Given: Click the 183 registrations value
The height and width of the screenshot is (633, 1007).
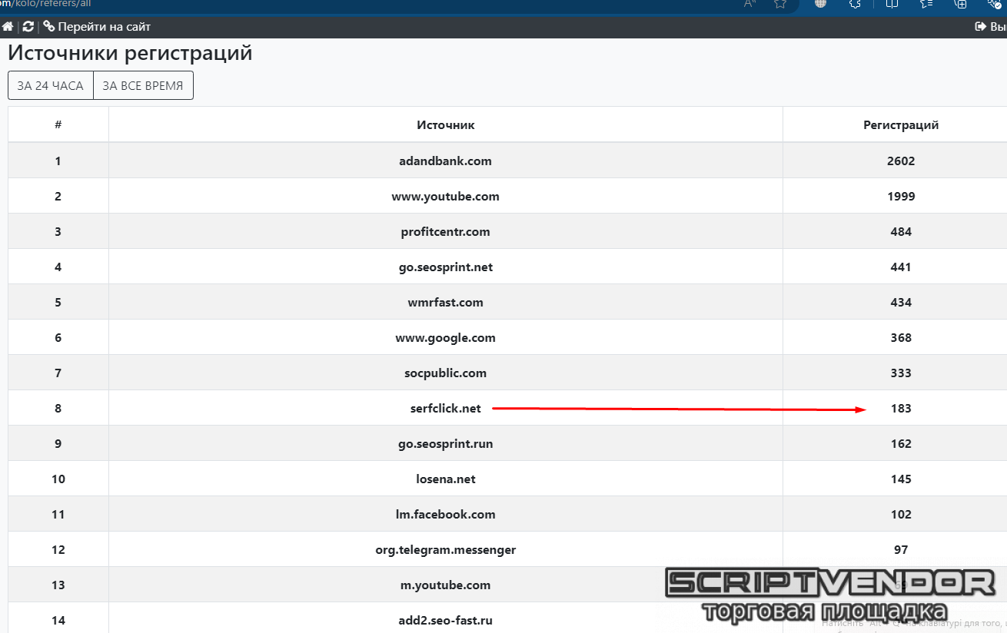Looking at the screenshot, I should click(x=901, y=409).
